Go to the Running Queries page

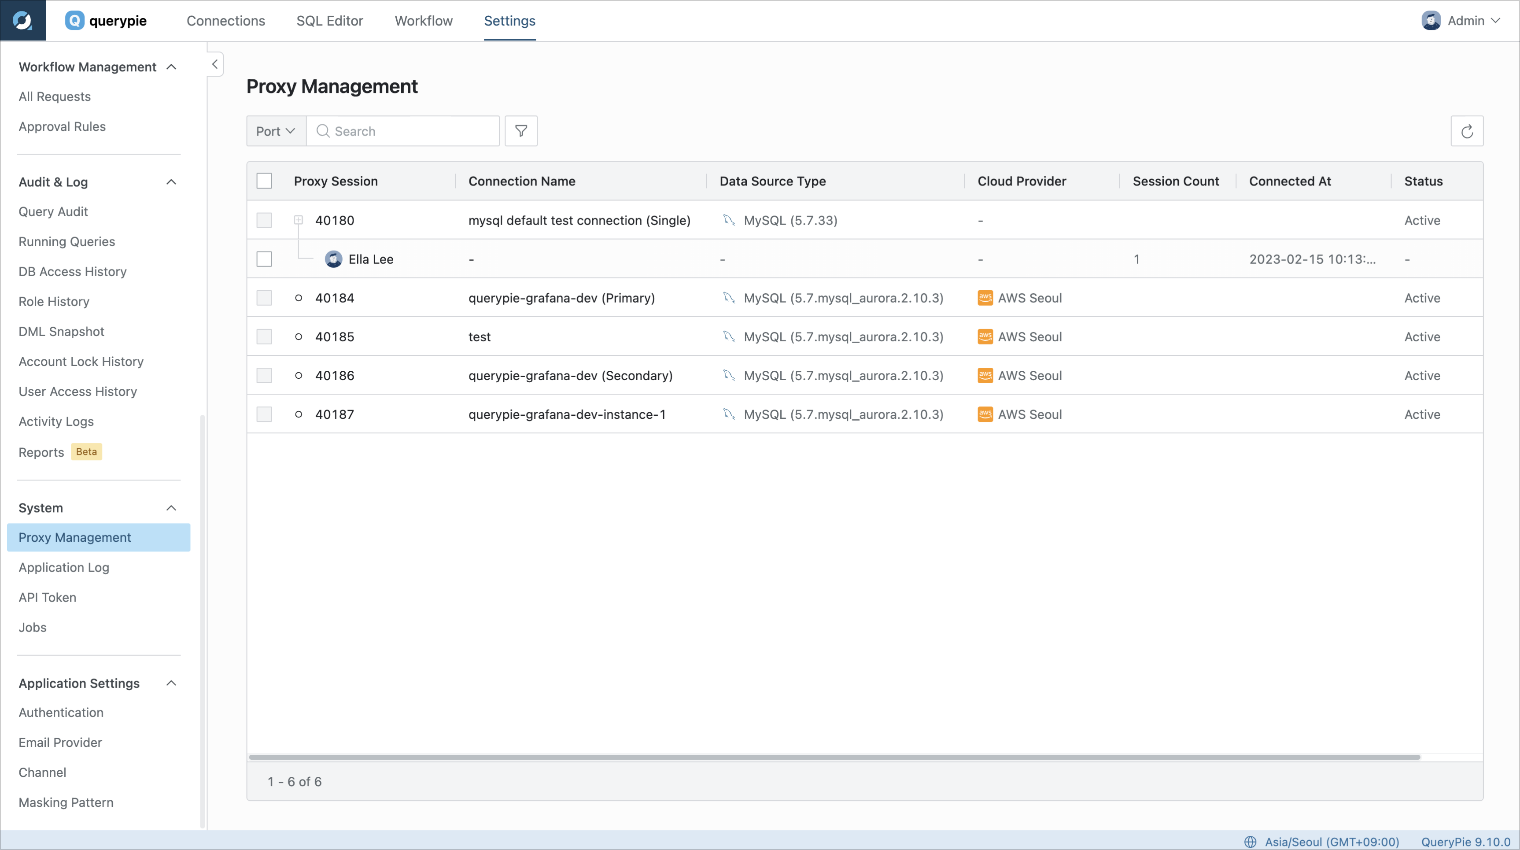66,241
